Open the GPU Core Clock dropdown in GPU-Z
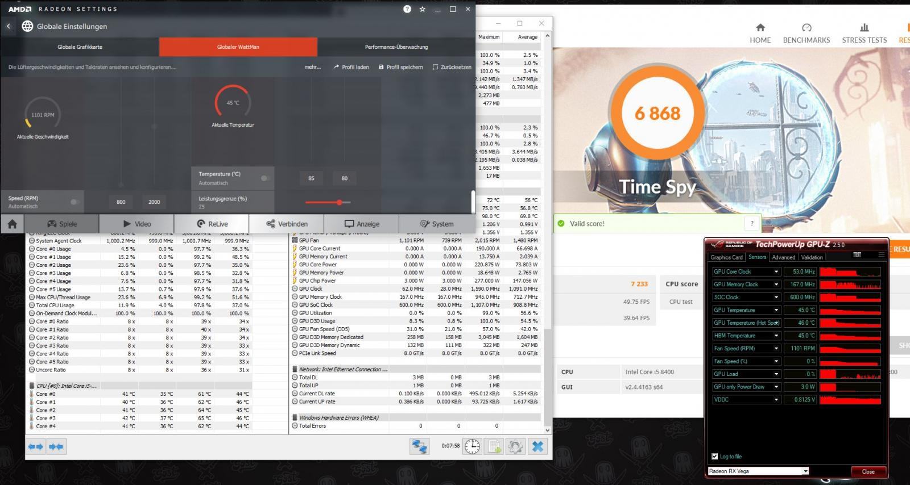The height and width of the screenshot is (485, 910). coord(776,271)
